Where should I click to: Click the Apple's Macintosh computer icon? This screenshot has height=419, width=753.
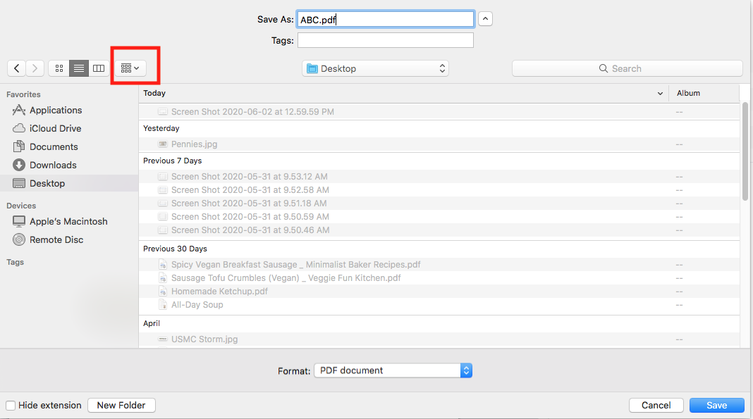pos(19,222)
